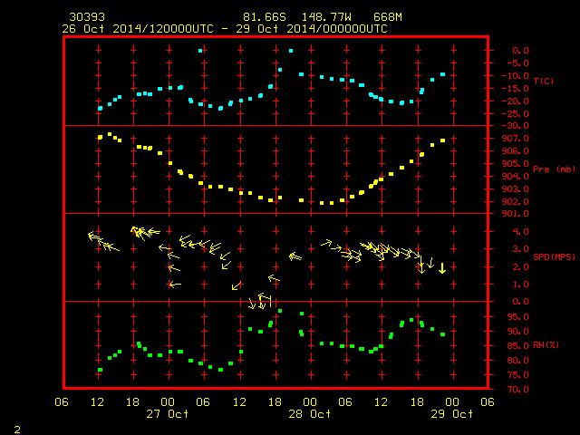Click the T(C) axis label
The width and height of the screenshot is (580, 435).
(x=544, y=81)
